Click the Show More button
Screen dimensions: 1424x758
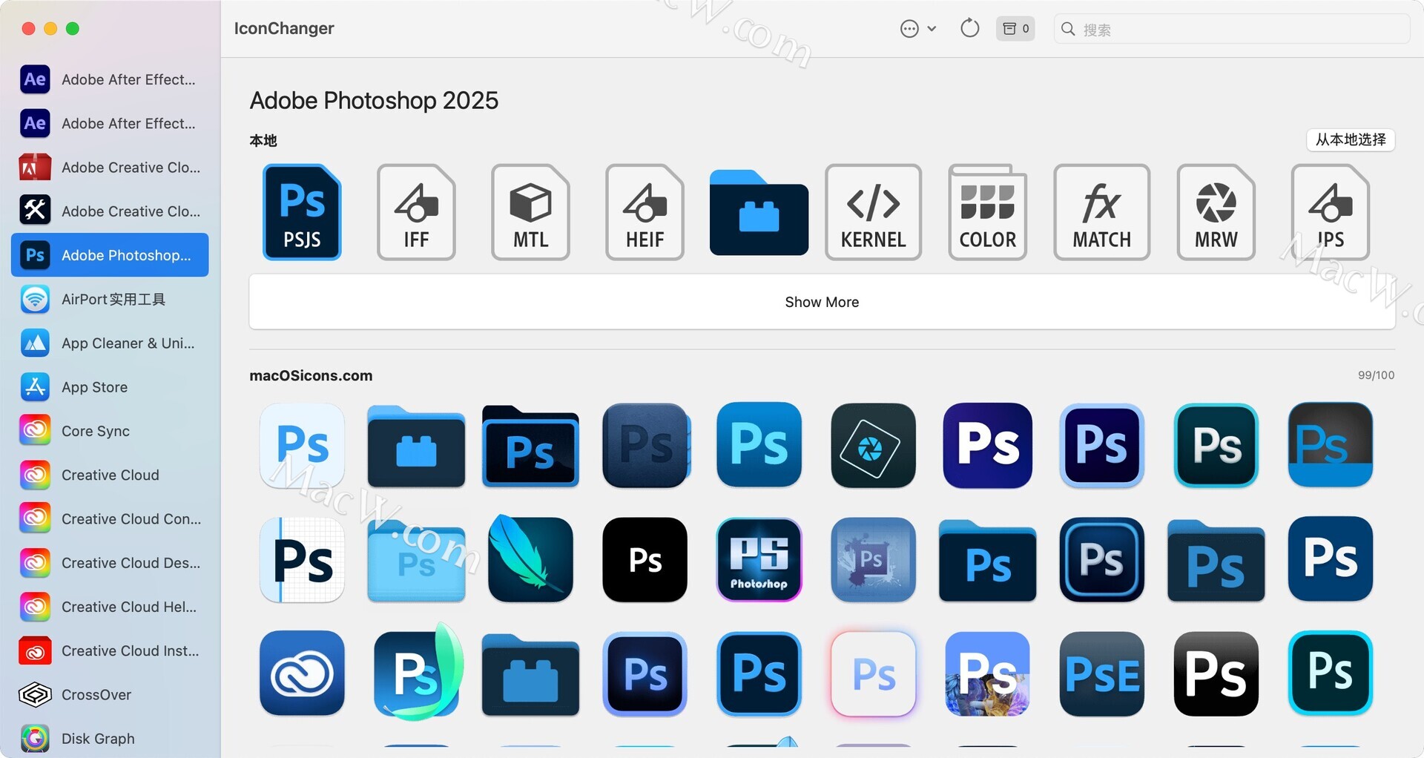[822, 302]
